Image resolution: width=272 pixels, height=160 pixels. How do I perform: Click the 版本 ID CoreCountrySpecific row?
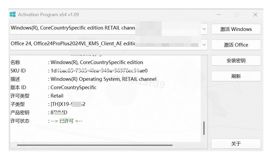click(x=53, y=87)
